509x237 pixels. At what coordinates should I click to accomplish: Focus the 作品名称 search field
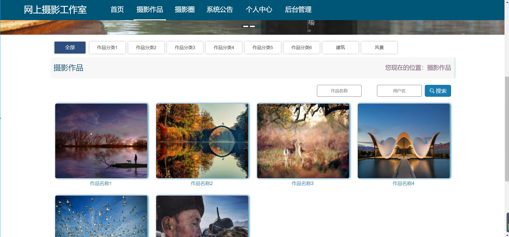pos(339,91)
